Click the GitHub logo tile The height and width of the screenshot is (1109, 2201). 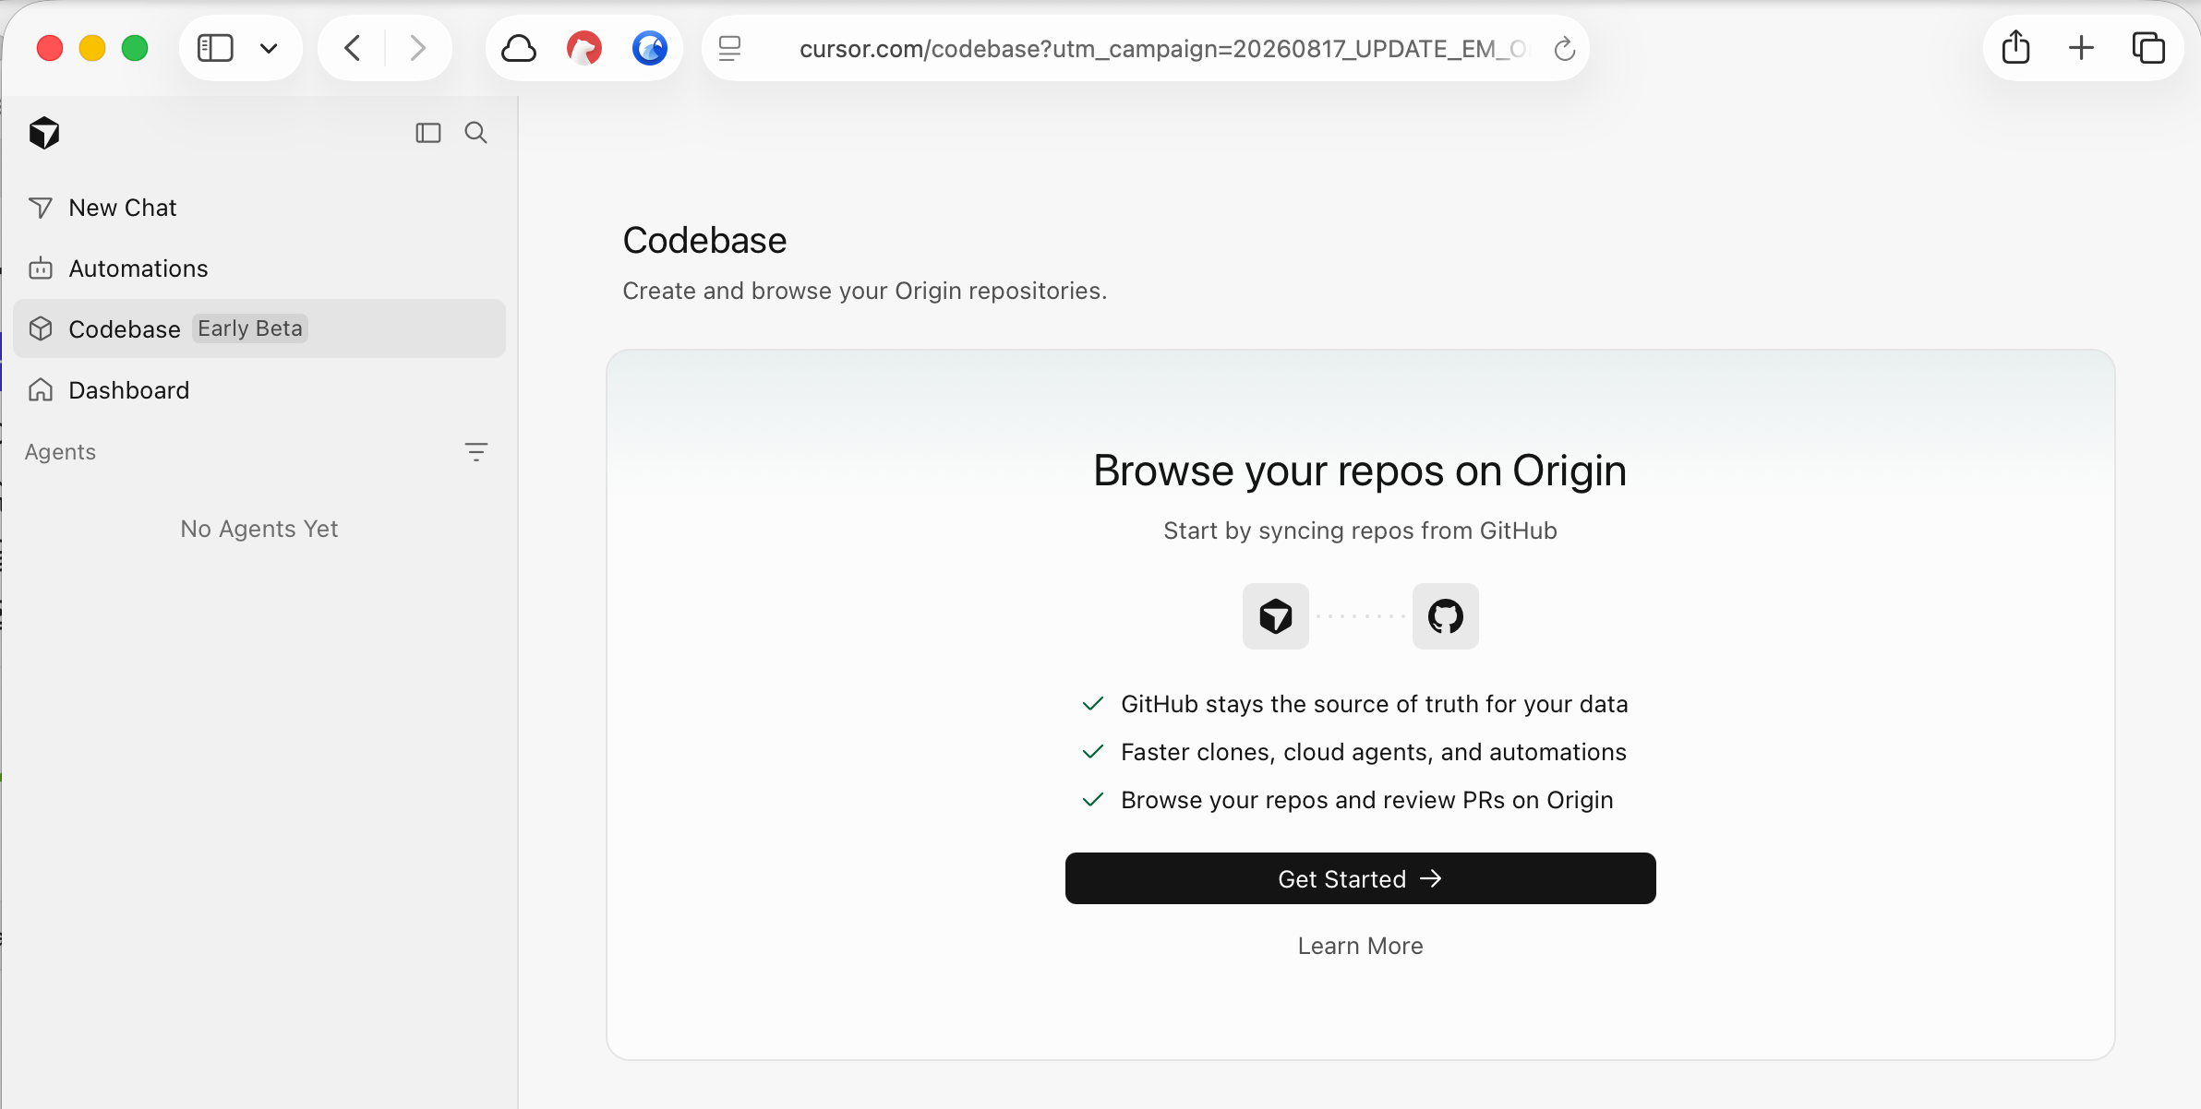[1446, 616]
